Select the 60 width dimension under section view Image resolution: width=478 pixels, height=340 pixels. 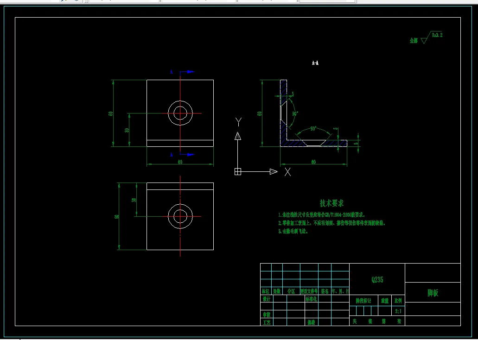tap(313, 163)
